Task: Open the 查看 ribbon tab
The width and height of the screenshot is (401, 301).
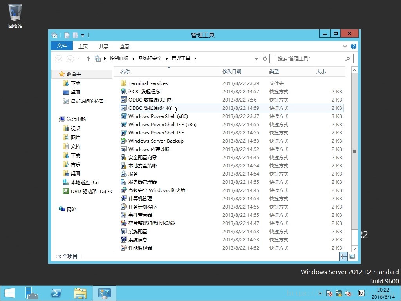Action: [x=124, y=46]
